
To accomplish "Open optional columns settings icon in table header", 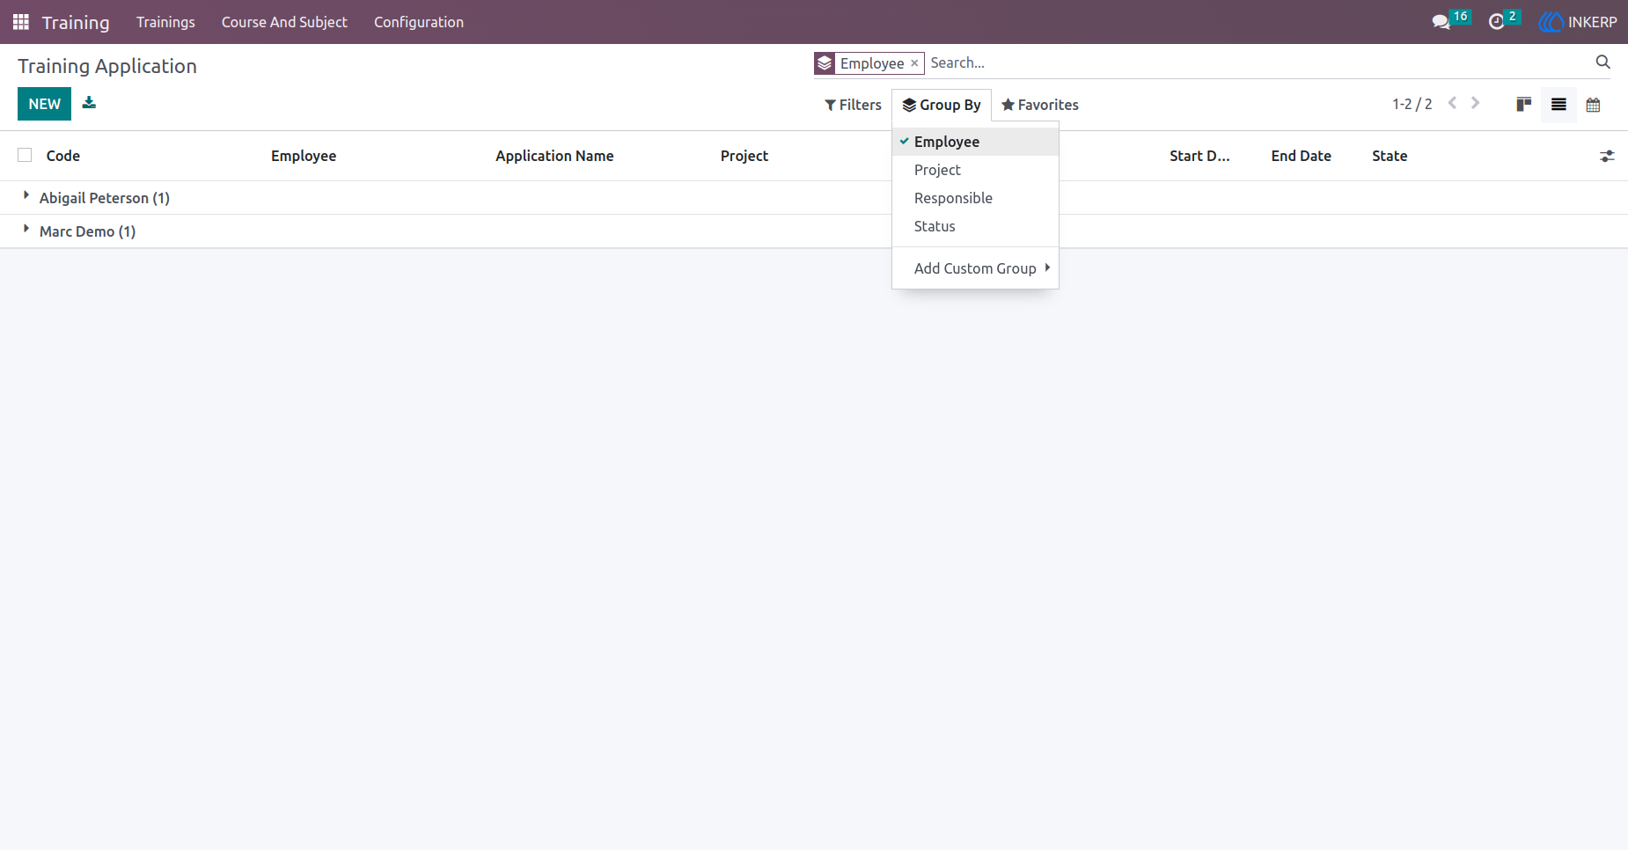I will [1607, 156].
